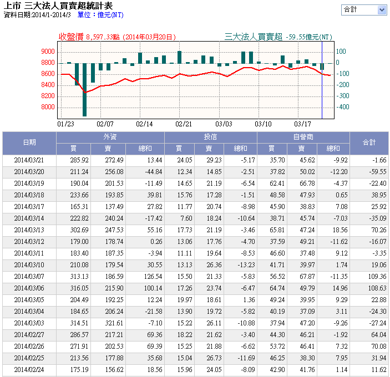The height and width of the screenshot is (377, 390).
Task: Select the 2014/03/04 date cell
Action: click(x=29, y=312)
